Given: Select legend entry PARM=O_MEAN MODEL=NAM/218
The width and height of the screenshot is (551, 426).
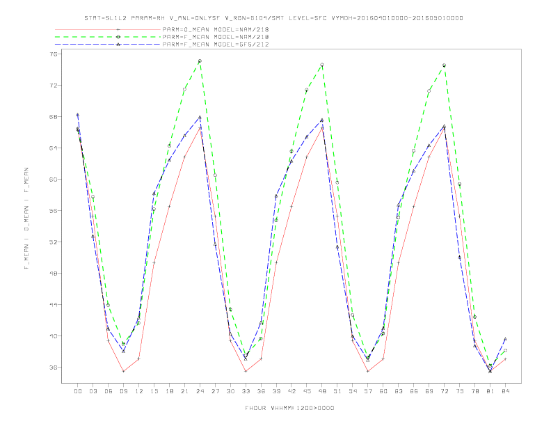Looking at the screenshot, I should pos(216,29).
